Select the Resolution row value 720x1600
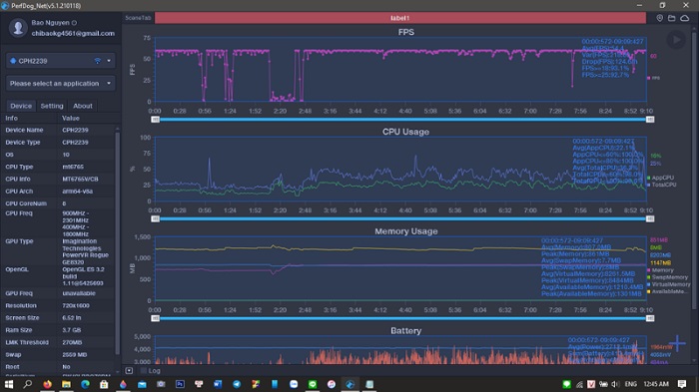 point(76,305)
